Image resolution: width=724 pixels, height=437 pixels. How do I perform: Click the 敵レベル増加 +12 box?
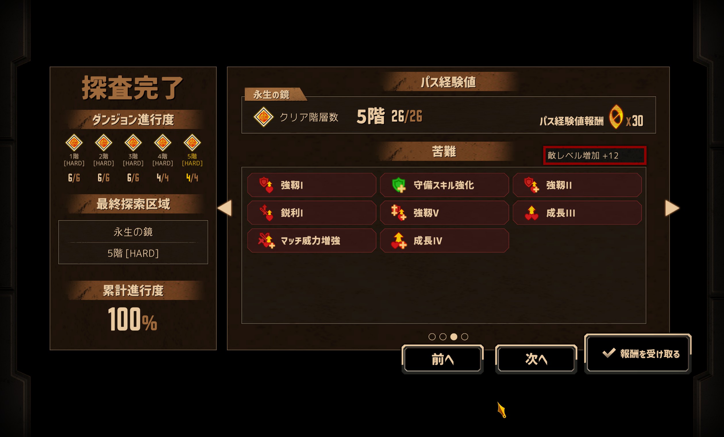(x=595, y=155)
